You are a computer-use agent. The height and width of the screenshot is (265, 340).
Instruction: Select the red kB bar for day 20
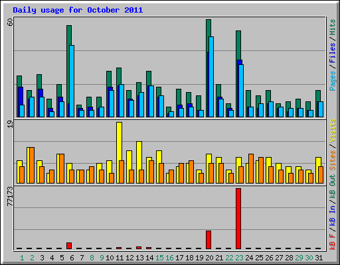[209, 240]
